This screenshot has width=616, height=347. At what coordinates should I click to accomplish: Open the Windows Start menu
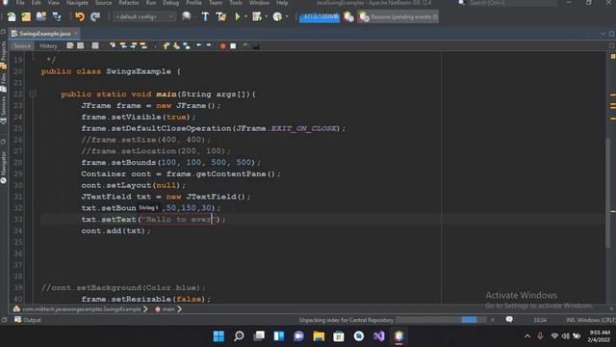(x=218, y=336)
